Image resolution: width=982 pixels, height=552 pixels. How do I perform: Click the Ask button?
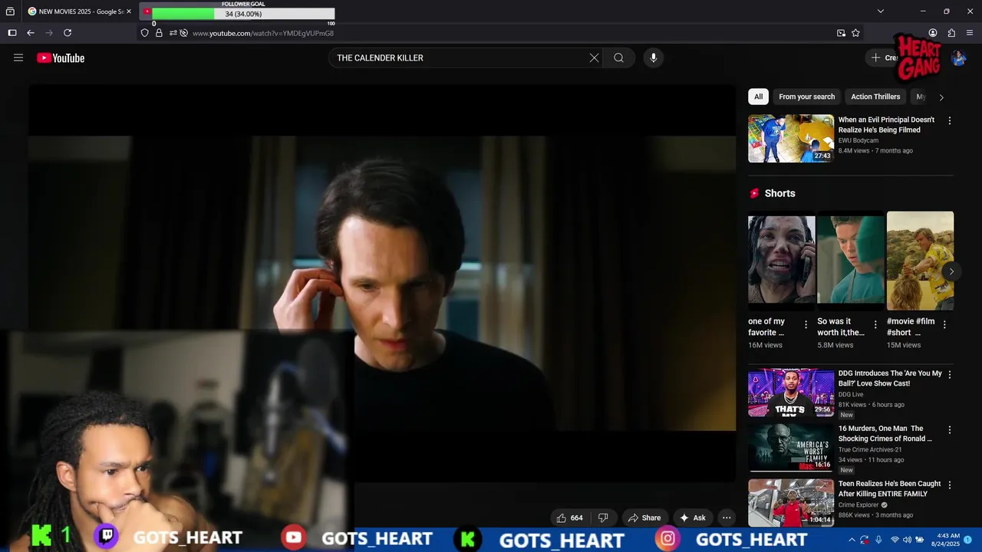point(693,517)
